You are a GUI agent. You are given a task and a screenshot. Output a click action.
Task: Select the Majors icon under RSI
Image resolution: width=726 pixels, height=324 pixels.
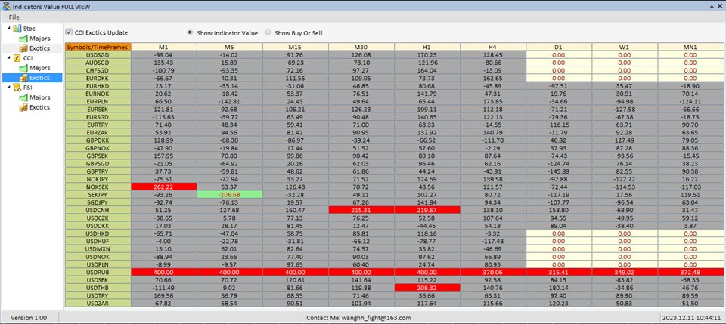23,97
